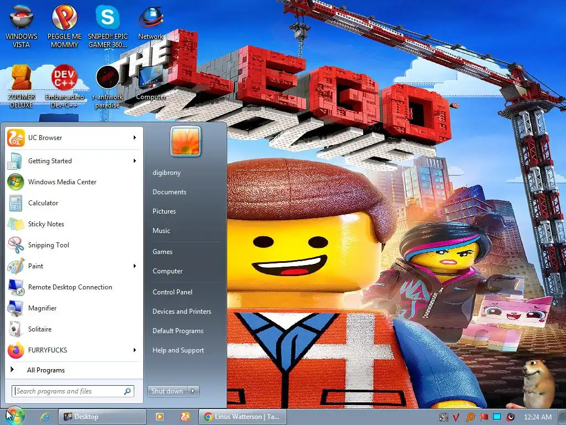566x425 pixels.
Task: Click the gray tray icon left of the red V
Action: click(x=444, y=417)
